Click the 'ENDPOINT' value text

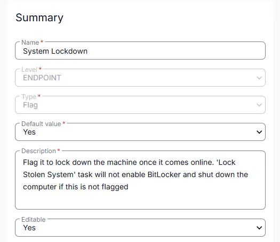42,78
